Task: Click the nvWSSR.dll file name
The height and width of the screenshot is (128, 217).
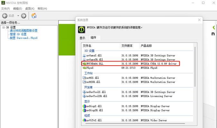Action: point(93,82)
